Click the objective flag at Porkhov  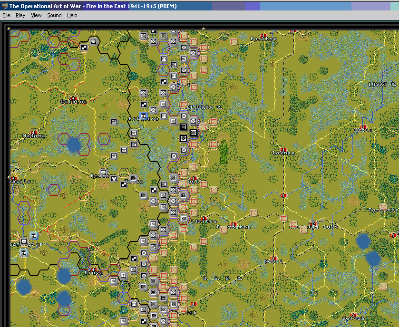[263, 36]
